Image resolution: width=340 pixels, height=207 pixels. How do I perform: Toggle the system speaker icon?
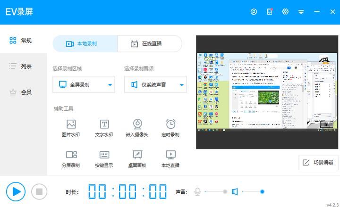(x=235, y=191)
